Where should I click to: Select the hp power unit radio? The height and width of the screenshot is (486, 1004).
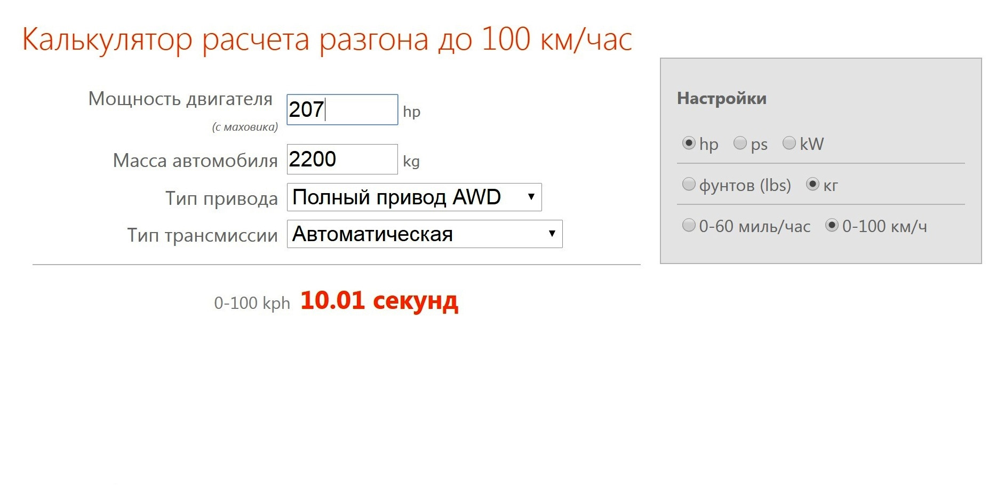pos(689,143)
